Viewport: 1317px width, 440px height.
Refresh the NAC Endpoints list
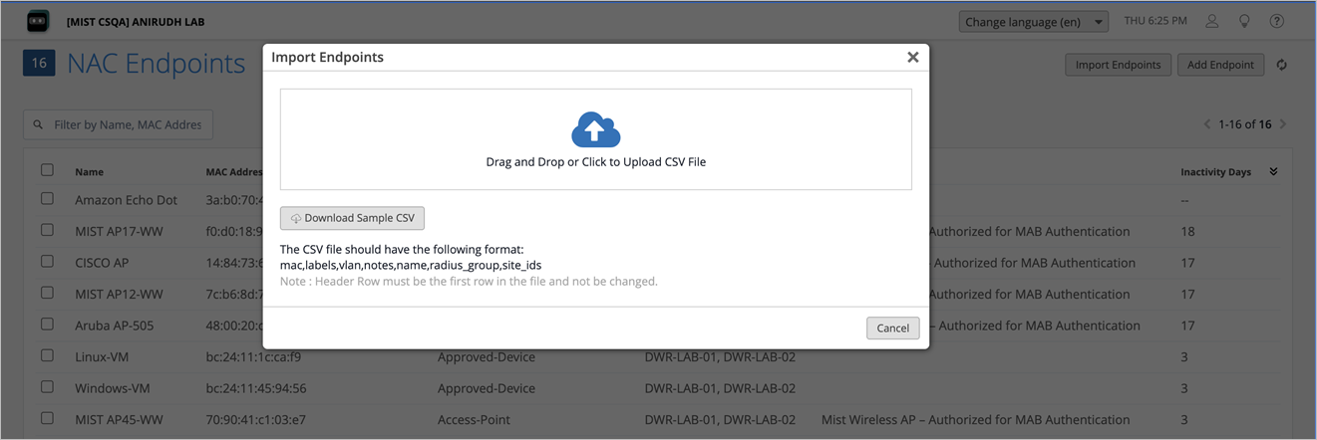tap(1282, 65)
